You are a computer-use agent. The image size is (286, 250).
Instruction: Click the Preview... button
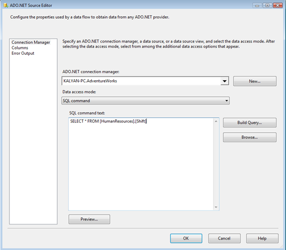click(x=89, y=219)
